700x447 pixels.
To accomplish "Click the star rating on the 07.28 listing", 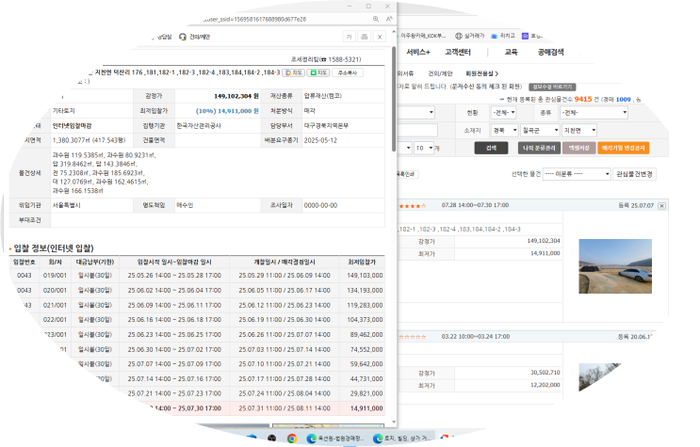I will pos(413,206).
